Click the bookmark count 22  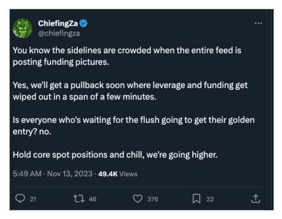pos(210,199)
